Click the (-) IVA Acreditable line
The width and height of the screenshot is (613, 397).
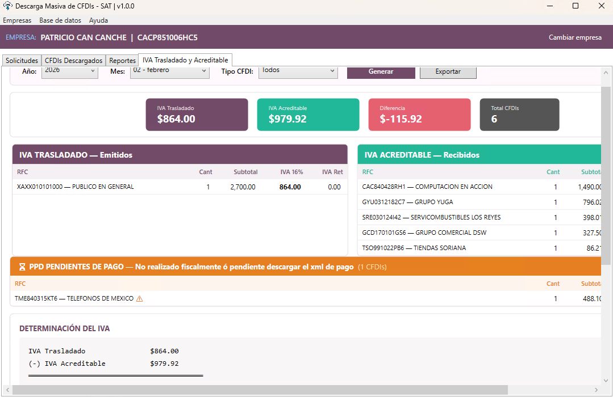pos(103,364)
